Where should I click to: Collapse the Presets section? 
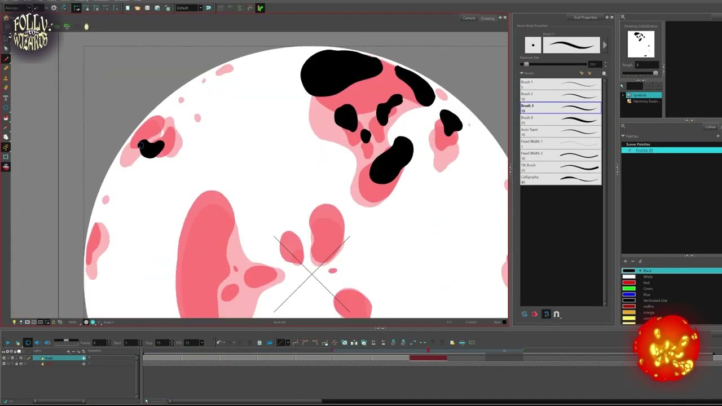click(522, 73)
